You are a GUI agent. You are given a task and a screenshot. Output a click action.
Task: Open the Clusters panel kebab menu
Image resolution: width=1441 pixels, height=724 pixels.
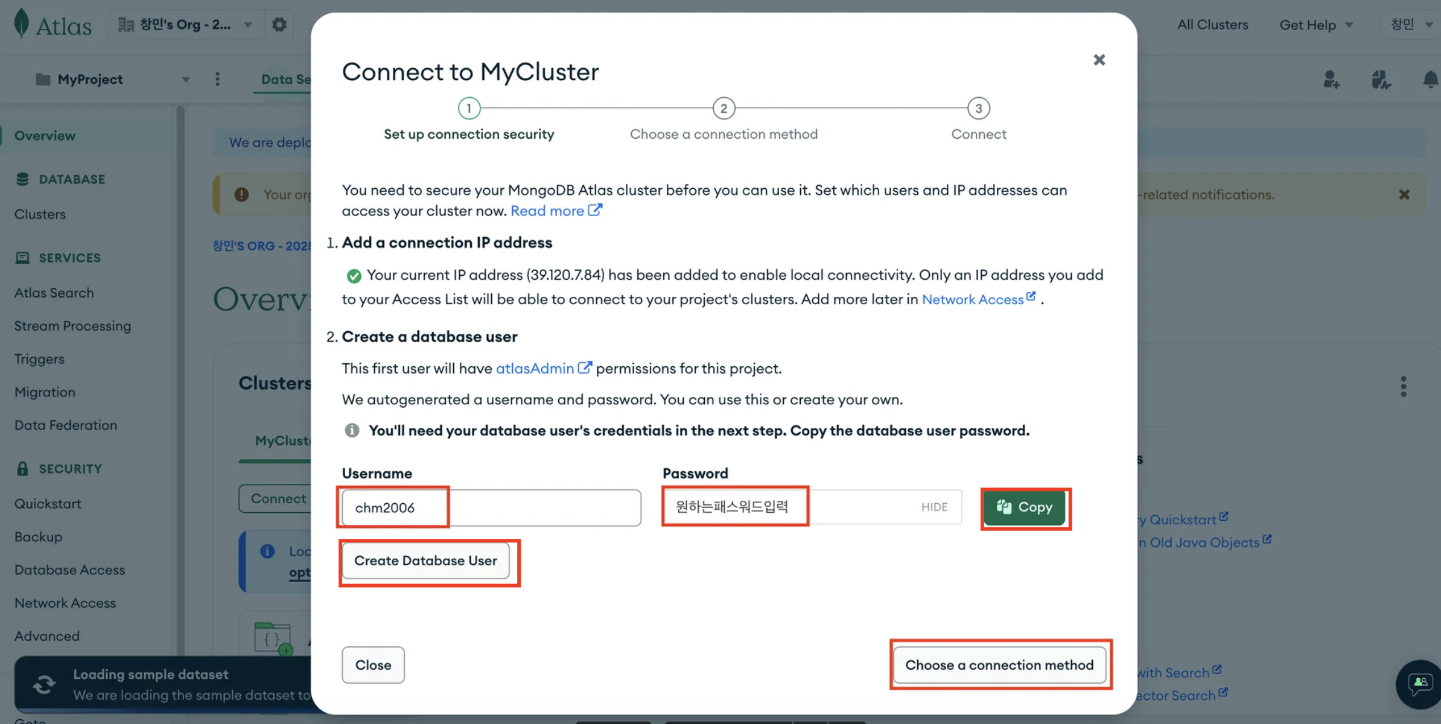(1404, 386)
